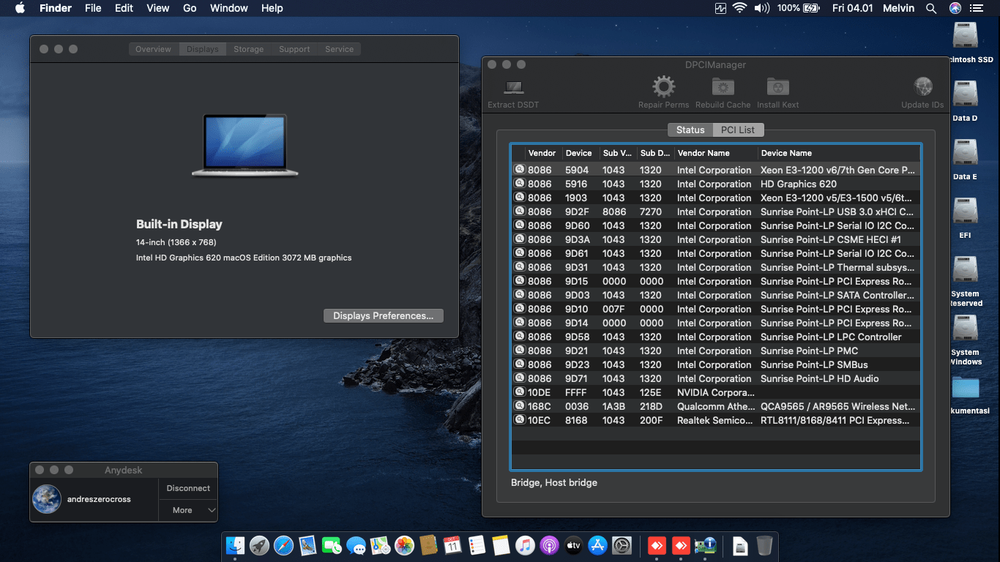Open the Wi-Fi status menu
Viewport: 1000px width, 562px height.
pos(739,8)
